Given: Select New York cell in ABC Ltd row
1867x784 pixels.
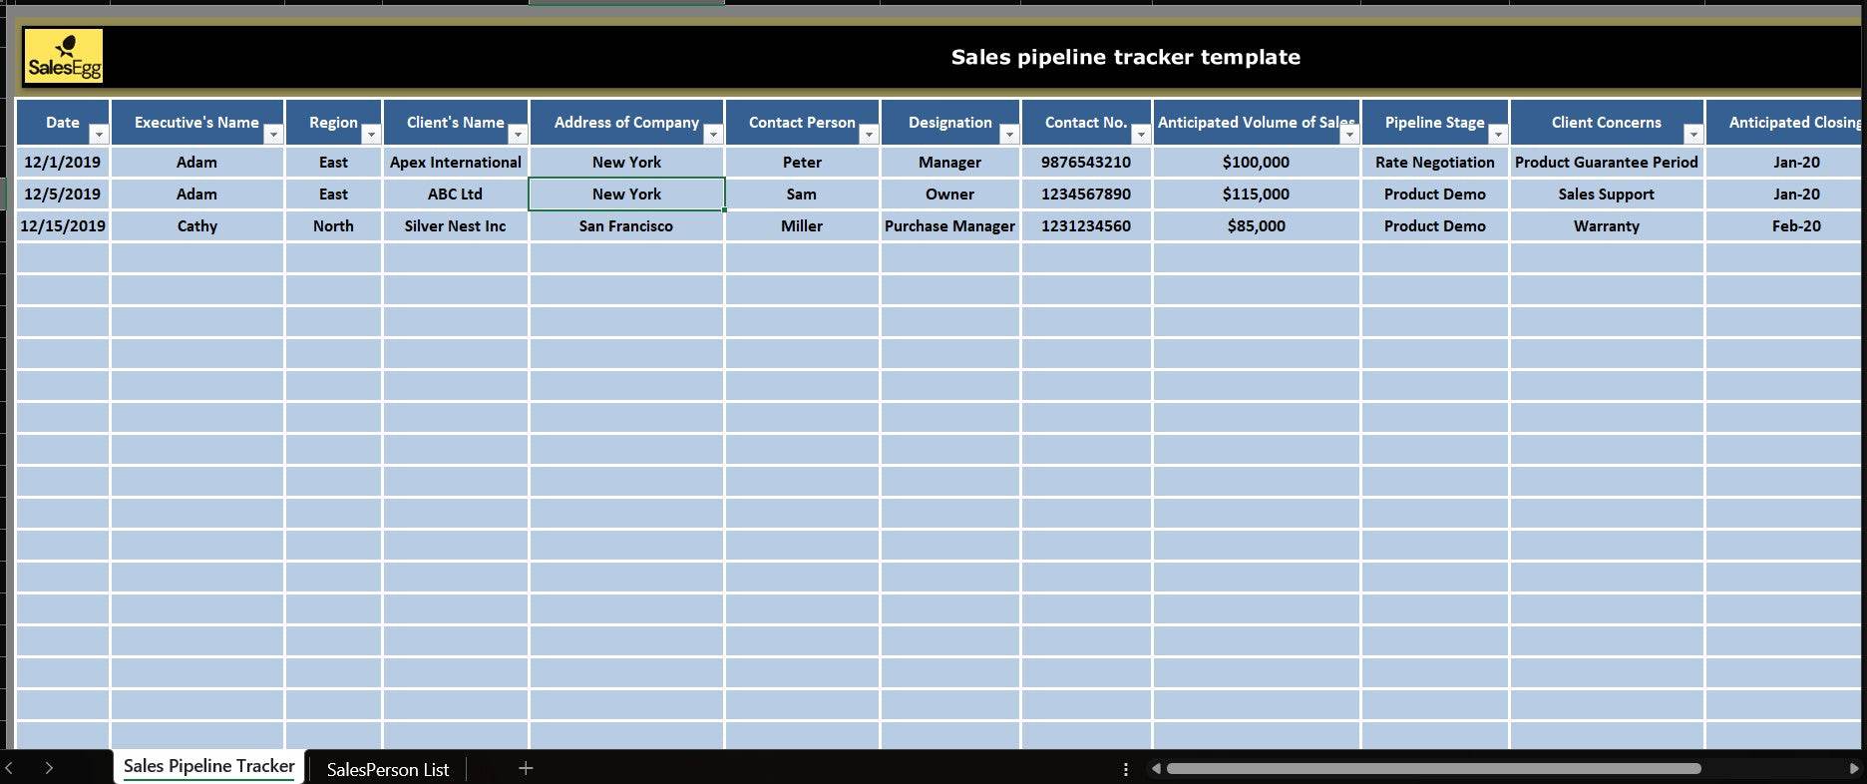Looking at the screenshot, I should pyautogui.click(x=626, y=194).
